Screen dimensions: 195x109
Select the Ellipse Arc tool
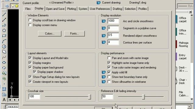click(x=4, y=68)
